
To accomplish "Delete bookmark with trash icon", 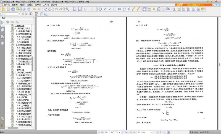I will [x=8, y=22].
